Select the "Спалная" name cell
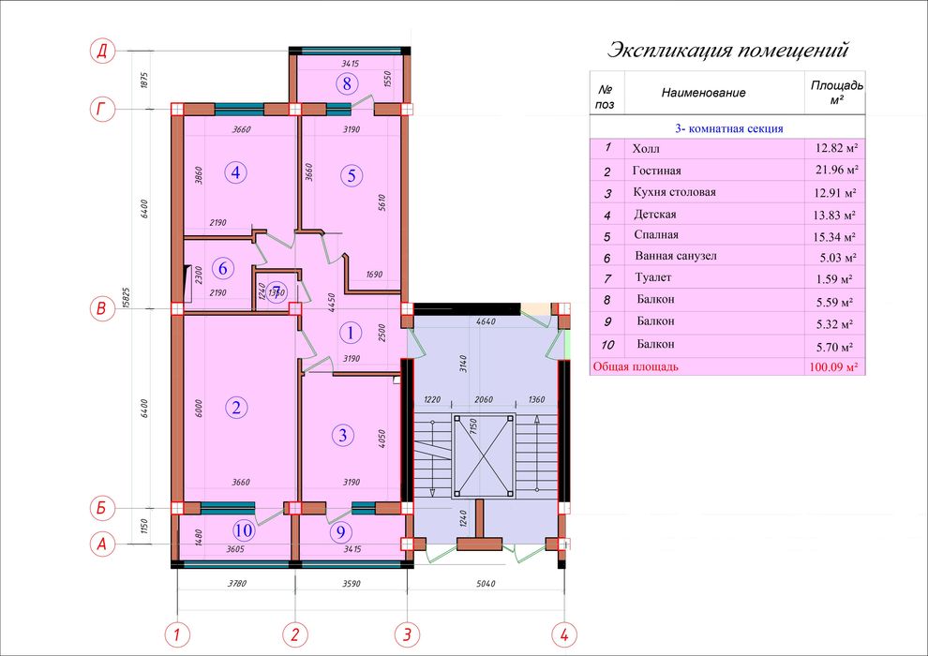 (x=656, y=234)
